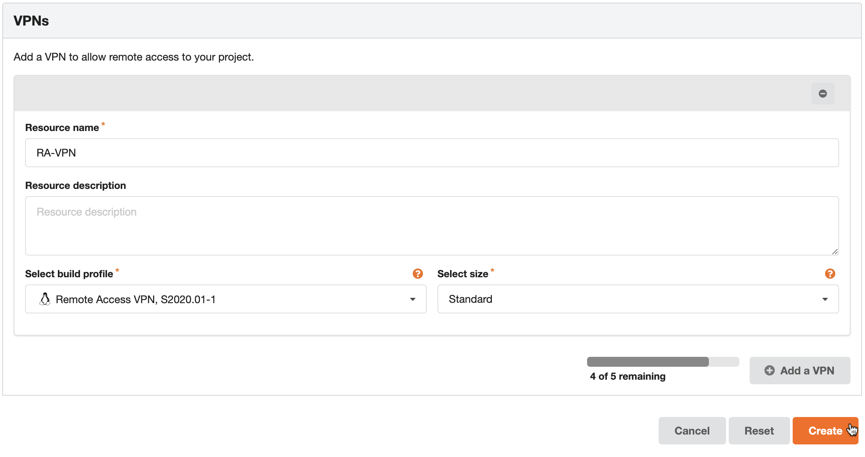The height and width of the screenshot is (457, 865).
Task: Click the VPNs section header
Action: 31,21
